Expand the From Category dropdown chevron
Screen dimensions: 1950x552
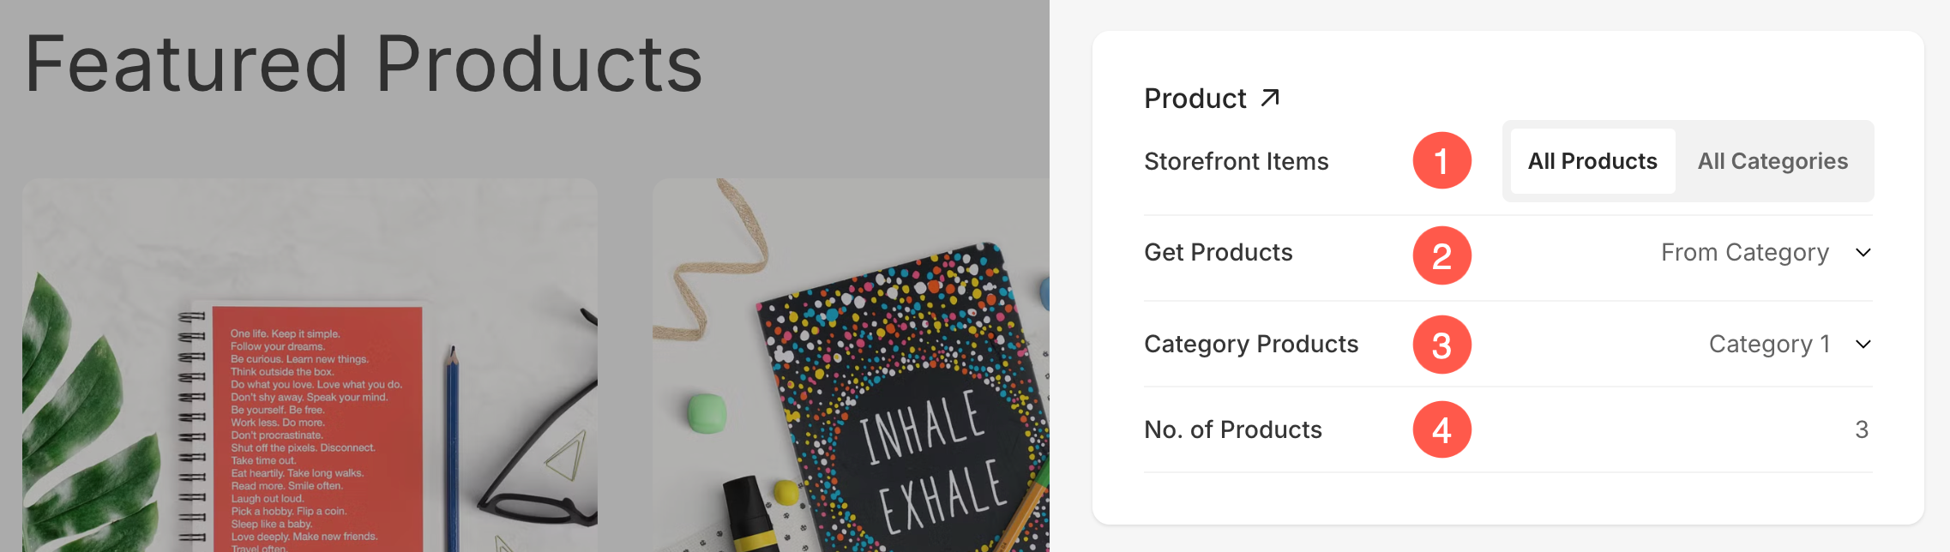point(1863,253)
